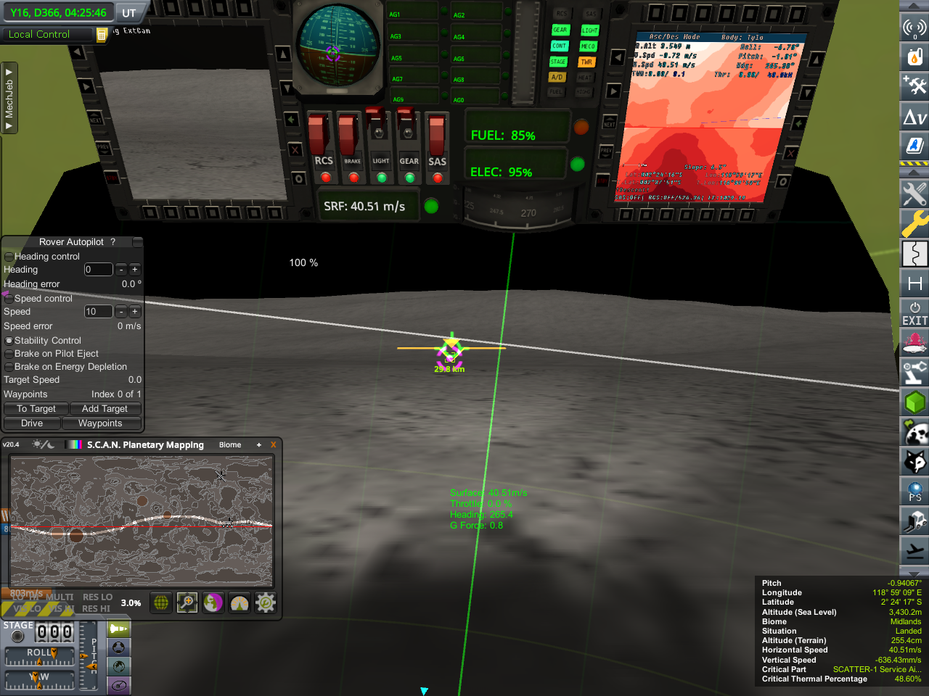Decrease Speed value with minus
The height and width of the screenshot is (696, 929).
121,312
